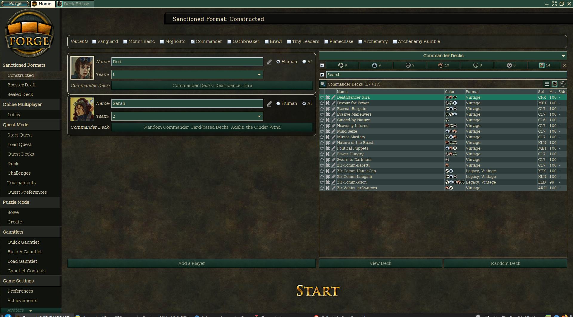Open the Online Multiplayer Lobby

click(x=14, y=115)
